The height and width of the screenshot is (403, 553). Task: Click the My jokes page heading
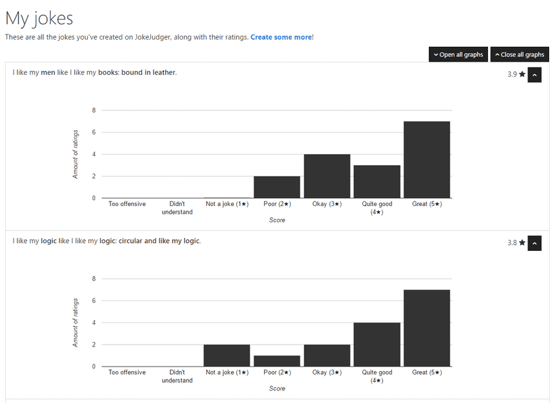[39, 18]
